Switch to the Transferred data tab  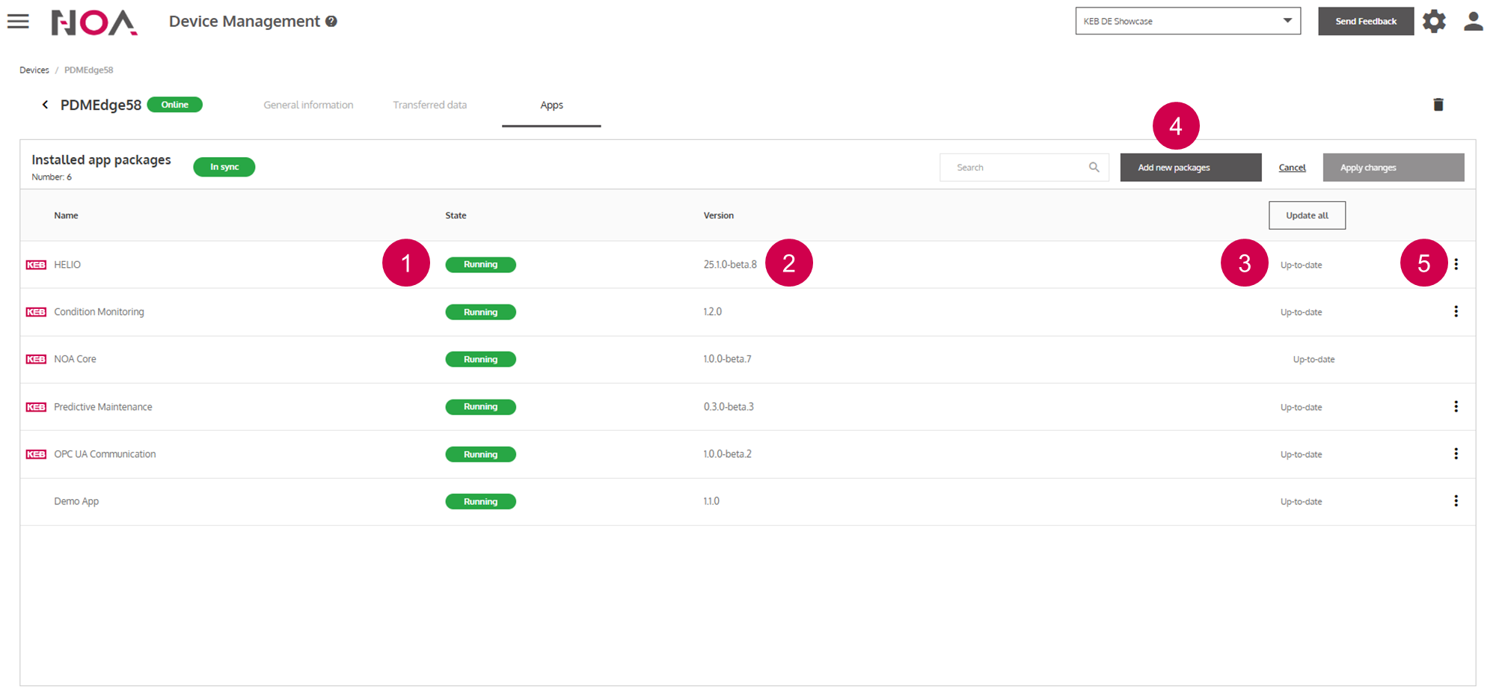point(429,105)
